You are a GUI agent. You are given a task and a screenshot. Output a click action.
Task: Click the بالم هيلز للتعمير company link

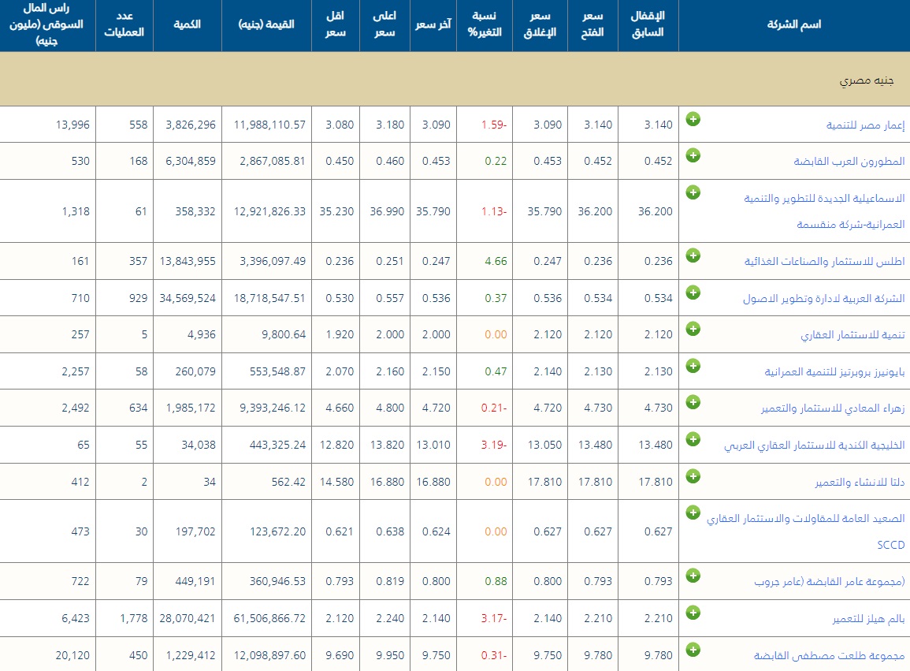coord(869,619)
